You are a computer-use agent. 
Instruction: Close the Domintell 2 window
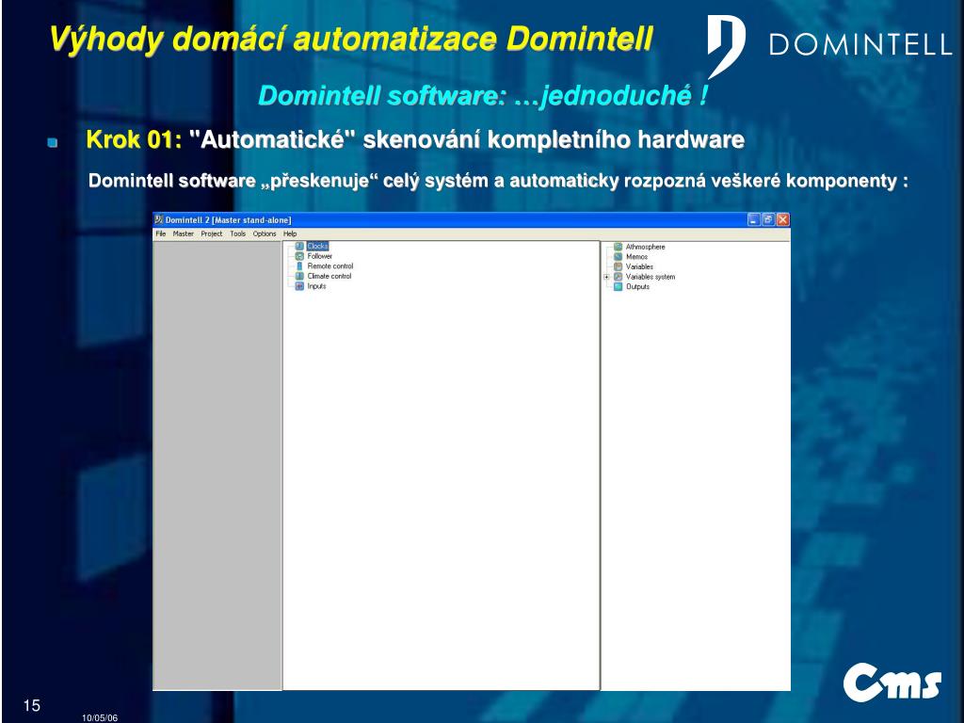coord(782,219)
